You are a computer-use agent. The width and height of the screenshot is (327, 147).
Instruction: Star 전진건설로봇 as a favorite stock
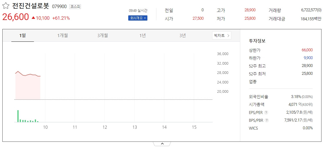[x=6, y=6]
